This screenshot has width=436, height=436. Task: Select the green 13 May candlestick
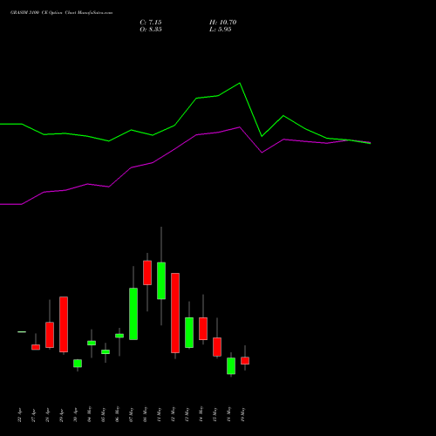[189, 332]
